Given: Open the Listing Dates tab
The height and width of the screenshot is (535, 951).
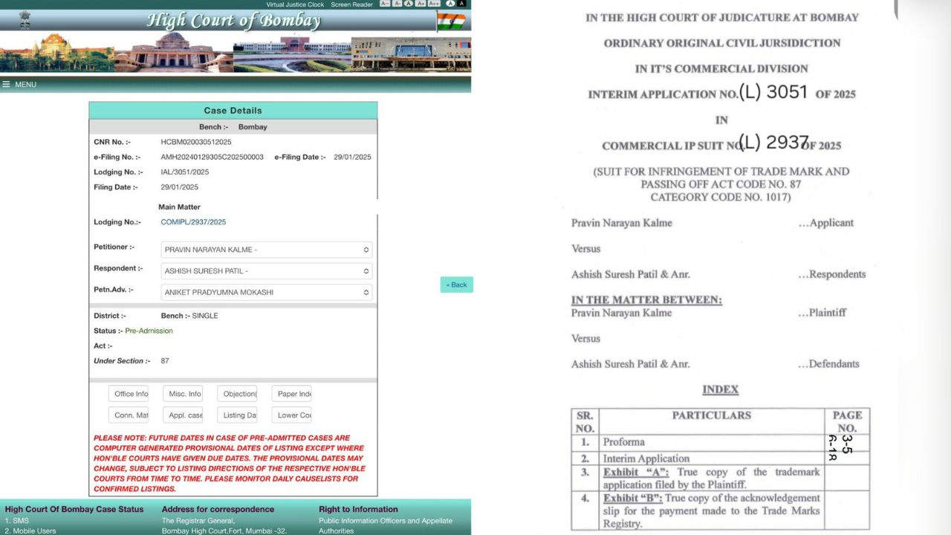Looking at the screenshot, I should pos(237,415).
